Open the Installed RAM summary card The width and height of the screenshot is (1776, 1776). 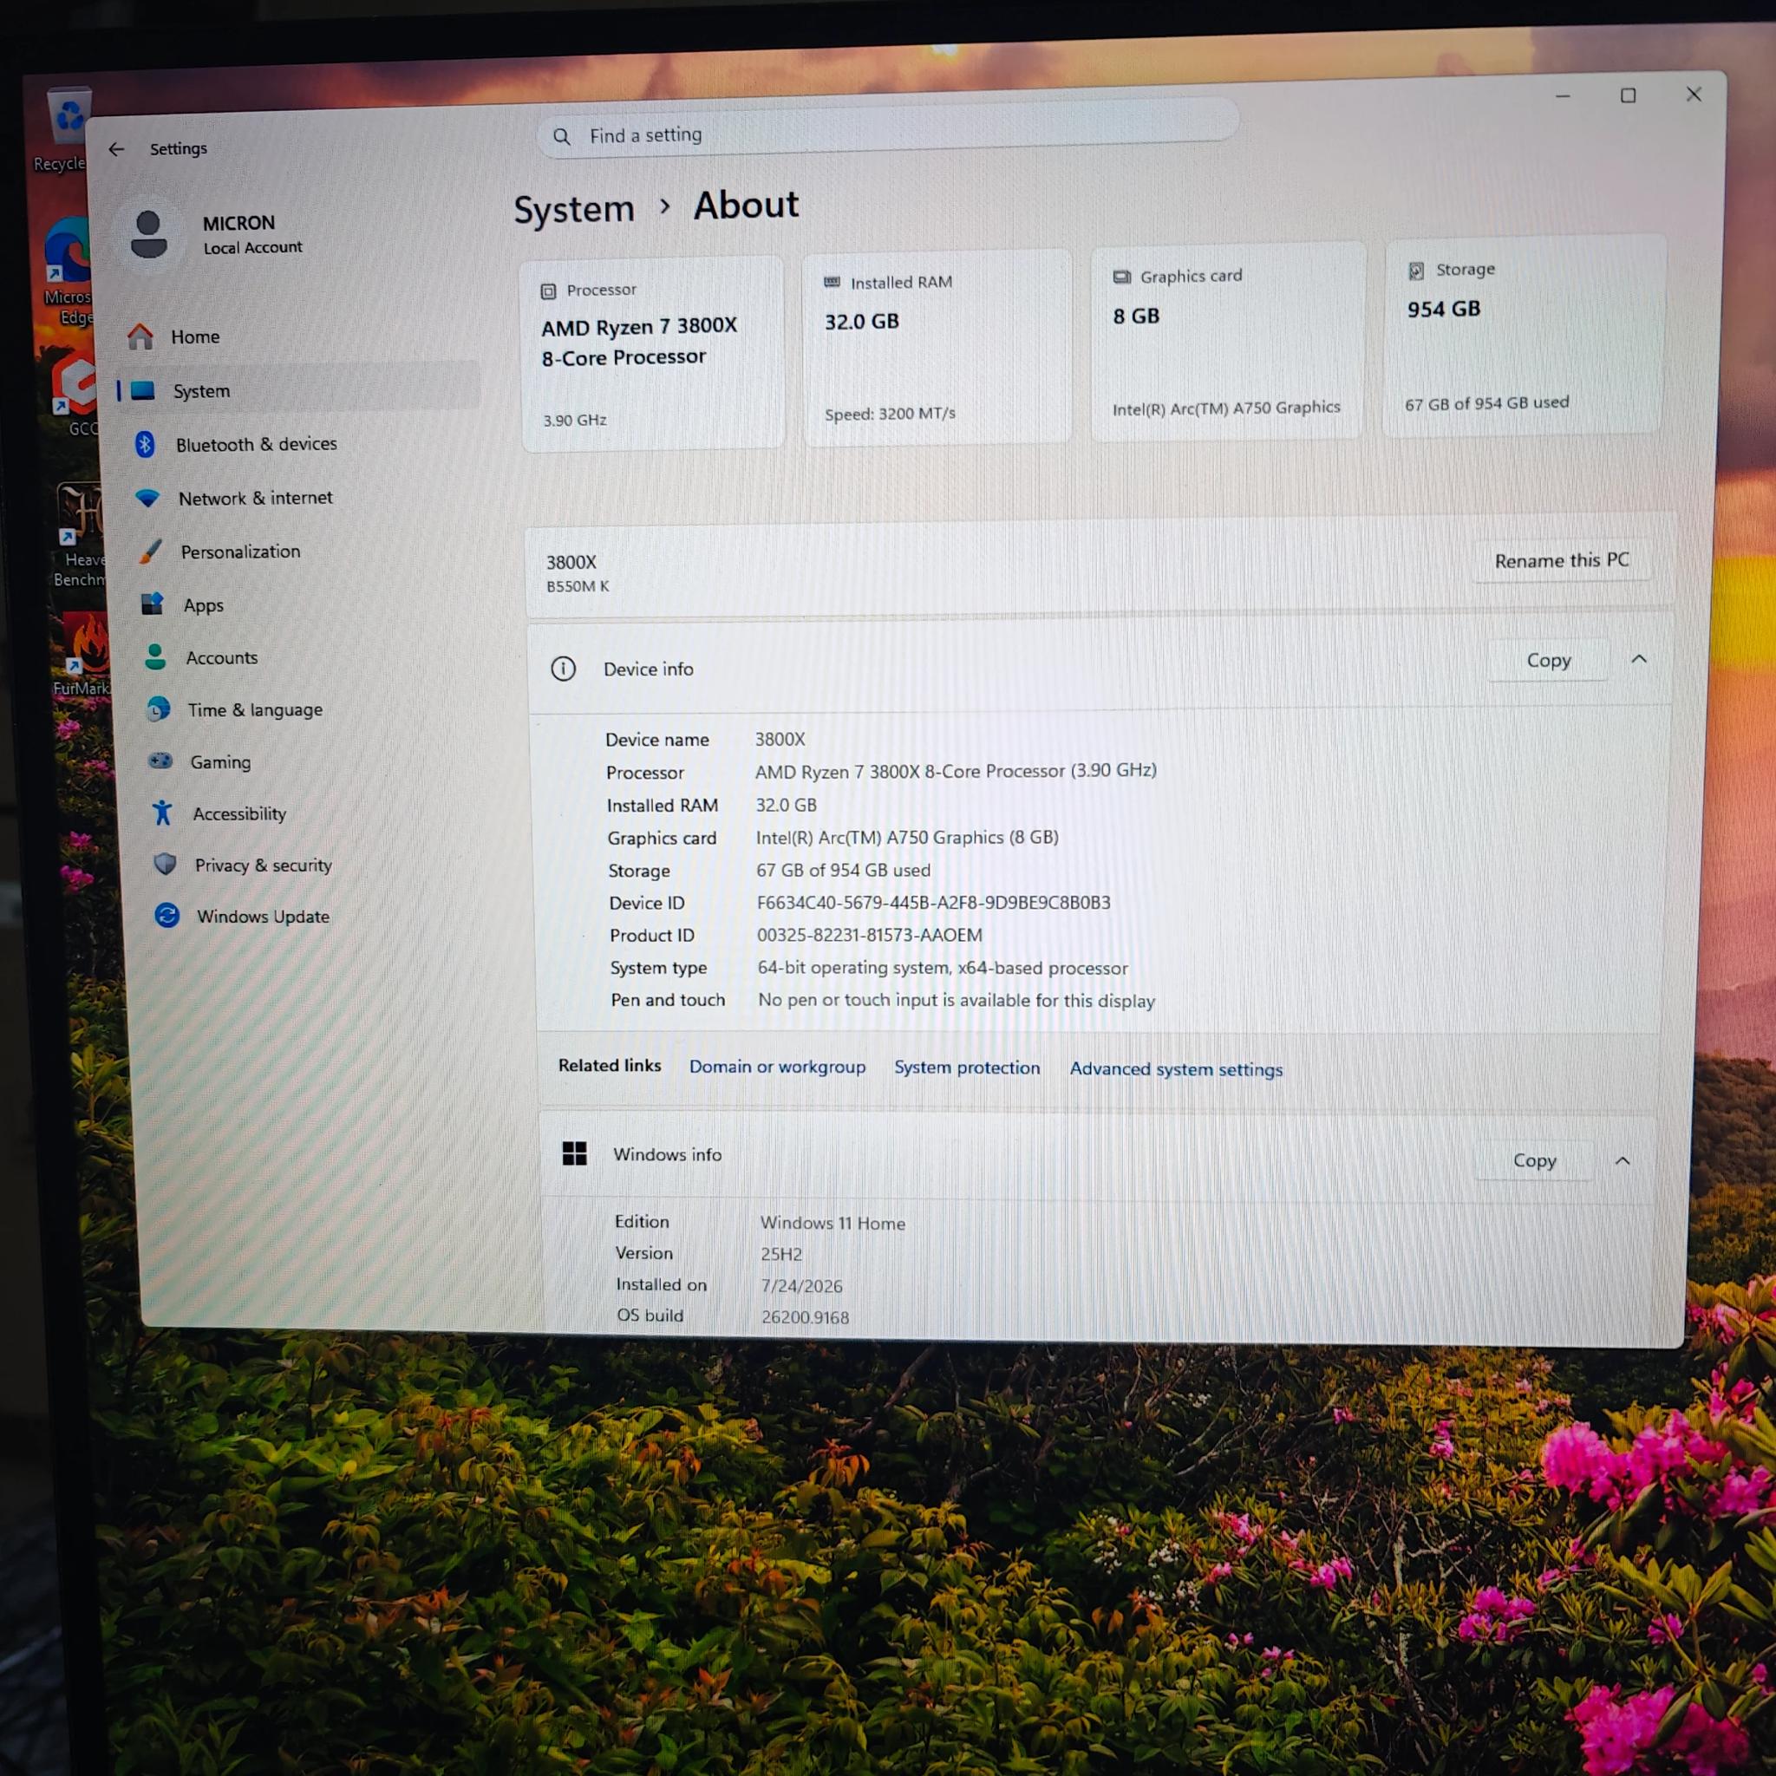[937, 347]
